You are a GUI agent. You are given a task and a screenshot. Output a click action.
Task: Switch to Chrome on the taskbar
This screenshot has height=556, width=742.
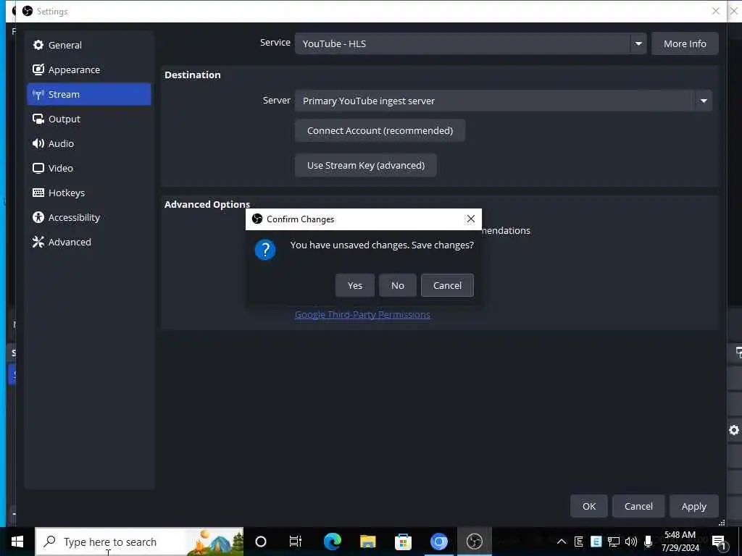click(438, 542)
